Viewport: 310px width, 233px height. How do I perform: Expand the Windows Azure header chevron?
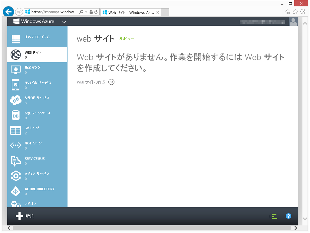[64, 22]
